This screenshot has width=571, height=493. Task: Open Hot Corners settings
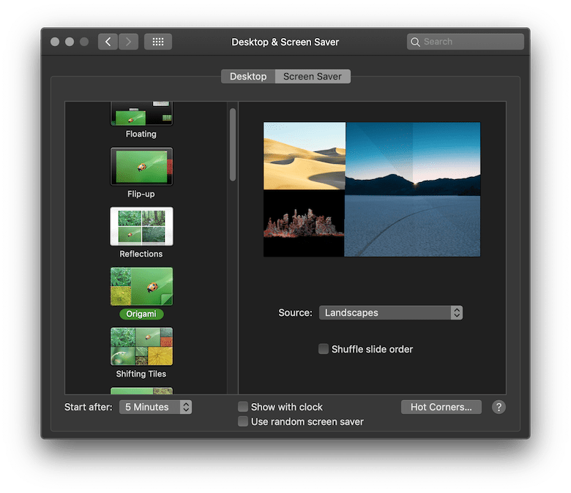(x=441, y=407)
